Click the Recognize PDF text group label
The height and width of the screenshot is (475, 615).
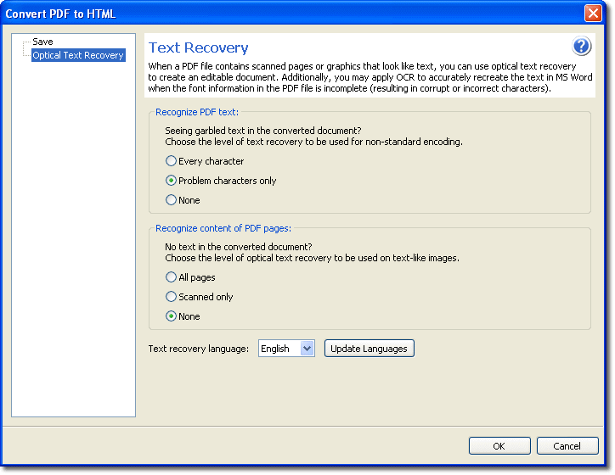[x=197, y=112]
